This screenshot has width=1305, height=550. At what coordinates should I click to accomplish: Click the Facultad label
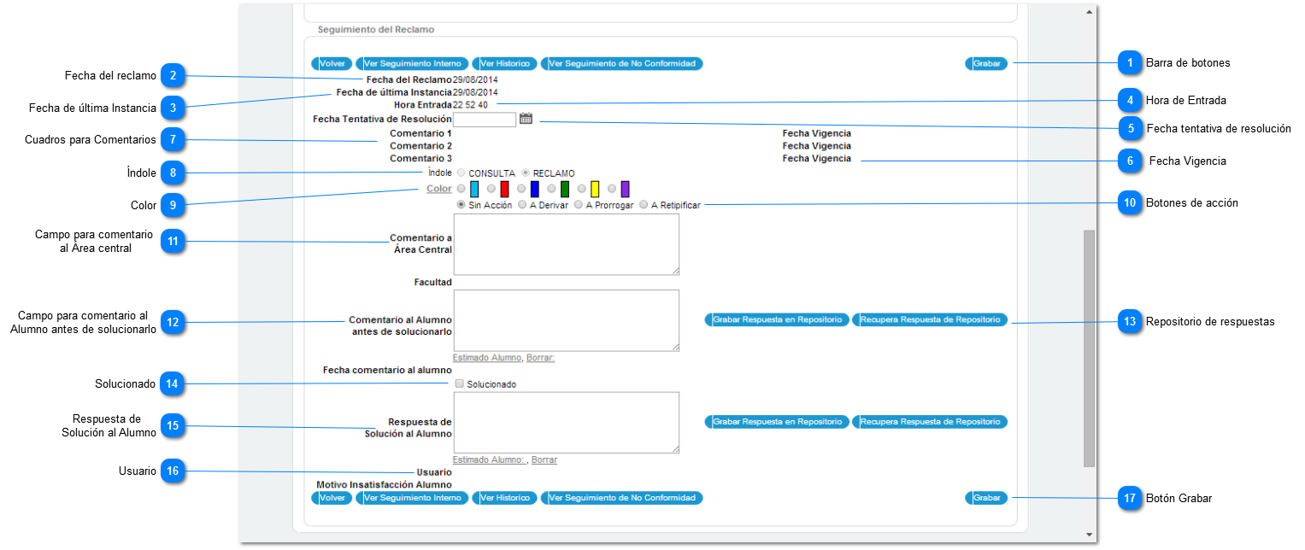pos(433,282)
